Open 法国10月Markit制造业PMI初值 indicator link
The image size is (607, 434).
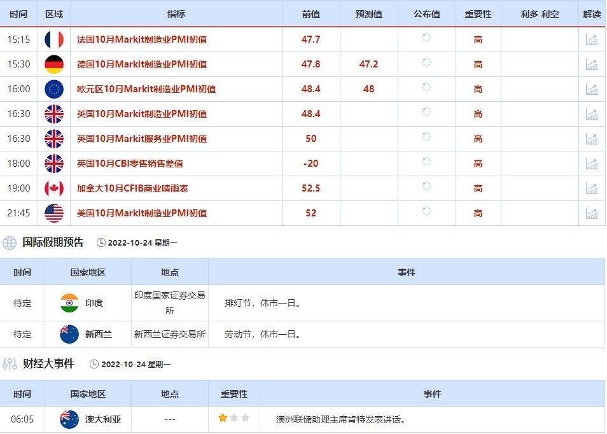click(141, 39)
